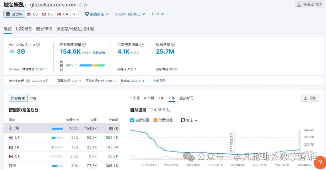Click the chart 导出 export icon
326x170 pixels.
305,98
